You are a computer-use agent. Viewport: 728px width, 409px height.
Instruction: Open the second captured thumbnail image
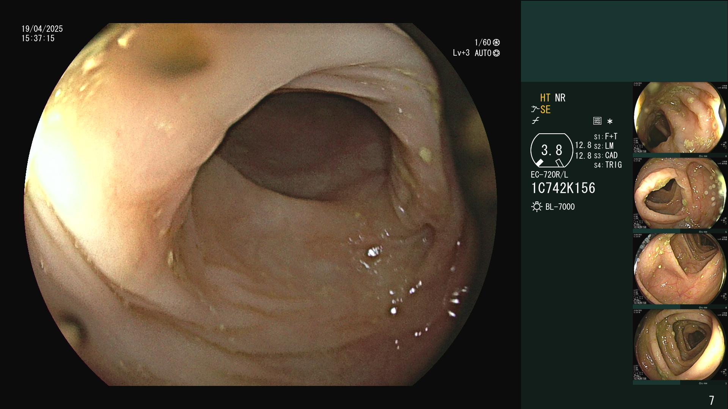tap(680, 193)
